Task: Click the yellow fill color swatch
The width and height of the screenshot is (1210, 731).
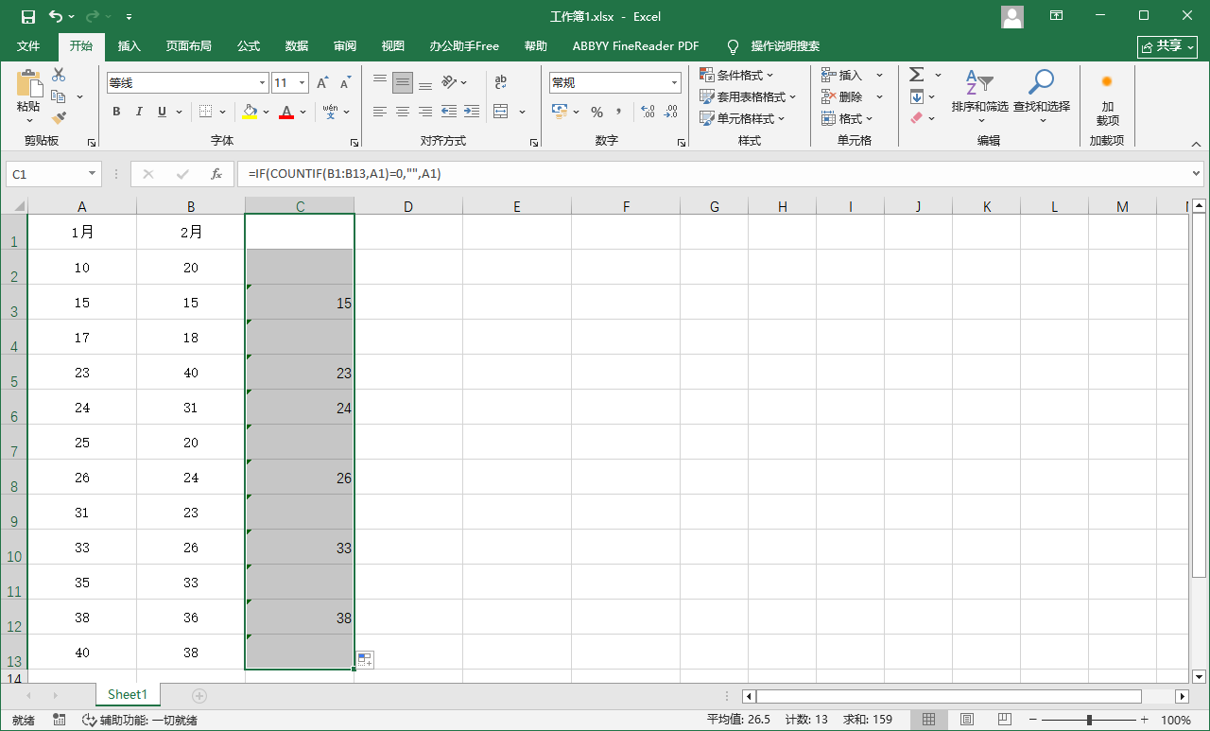Action: pyautogui.click(x=250, y=112)
